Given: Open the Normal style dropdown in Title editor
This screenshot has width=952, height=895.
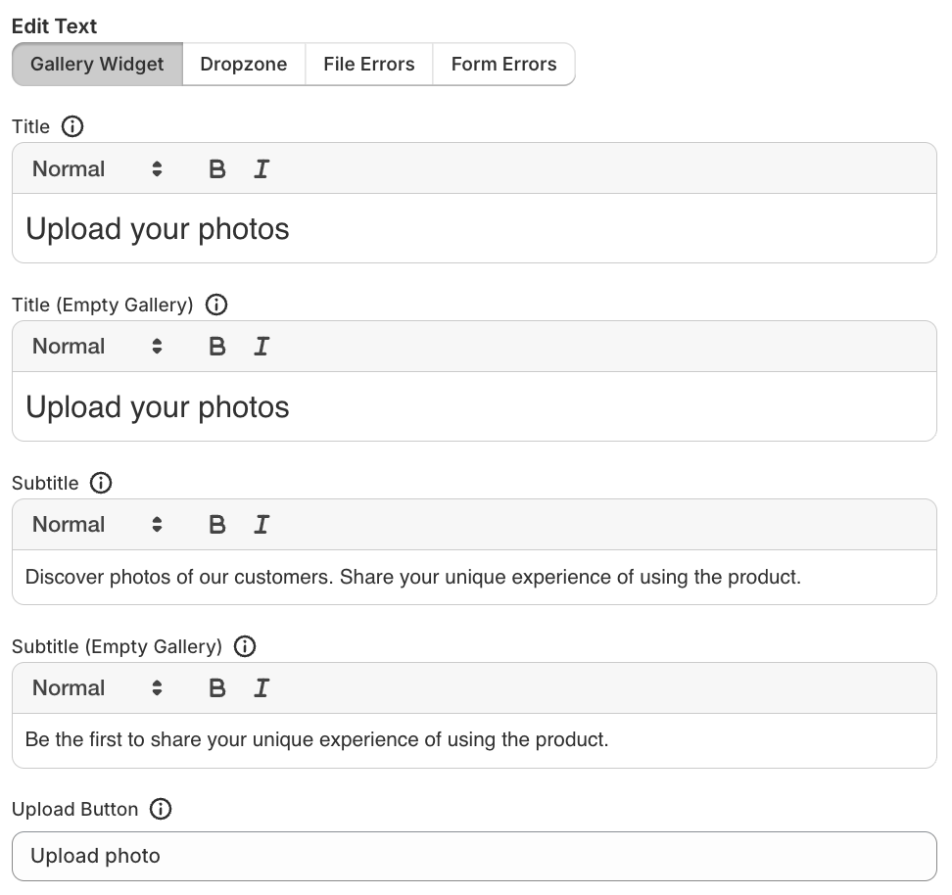Looking at the screenshot, I should coord(97,168).
